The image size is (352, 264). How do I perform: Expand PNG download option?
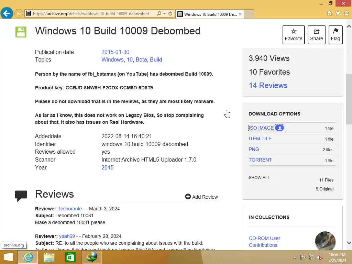[254, 149]
